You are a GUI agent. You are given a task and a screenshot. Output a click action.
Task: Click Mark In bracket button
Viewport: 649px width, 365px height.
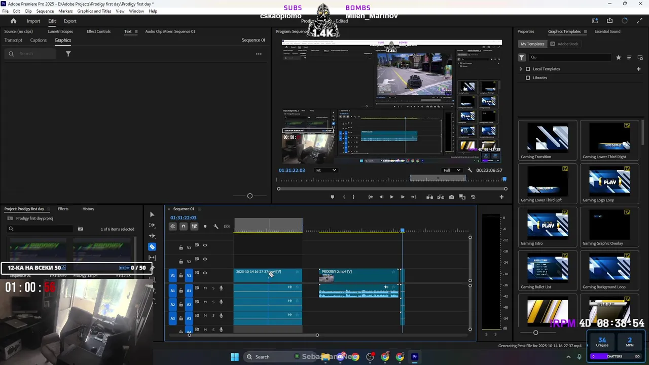pyautogui.click(x=344, y=197)
